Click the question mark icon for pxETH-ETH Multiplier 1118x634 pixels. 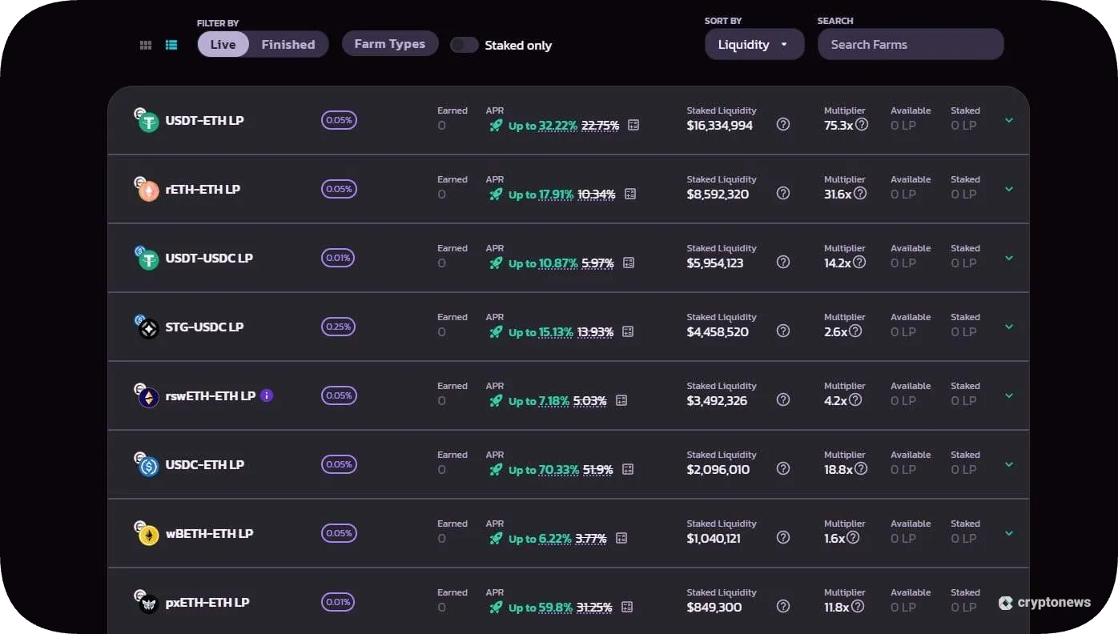click(x=859, y=607)
